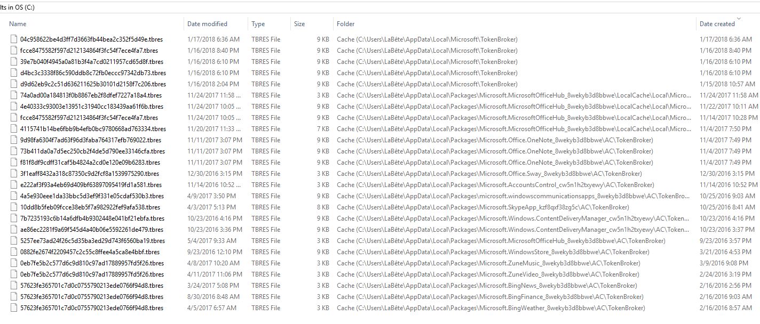The image size is (760, 324).
Task: Click file icon beside 10dd8b5feb09fcce38eb5f7a982922fef9afa538.tbres
Action: point(14,207)
